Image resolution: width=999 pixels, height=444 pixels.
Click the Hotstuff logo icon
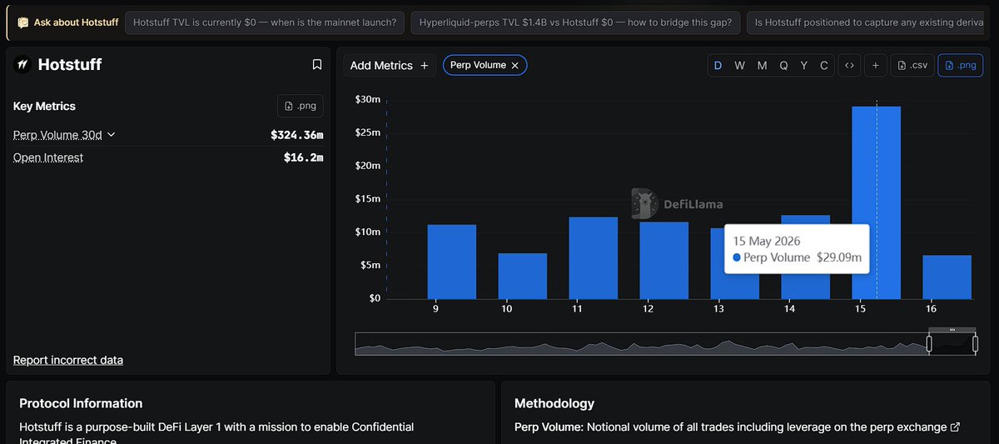point(22,64)
